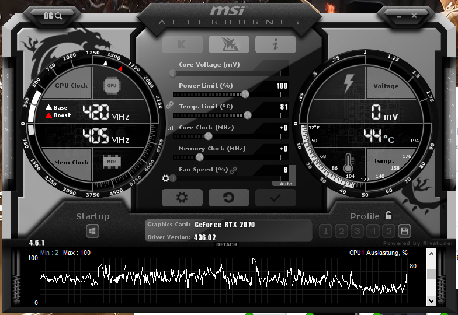Click the Temp. Limit value 81

(x=284, y=107)
